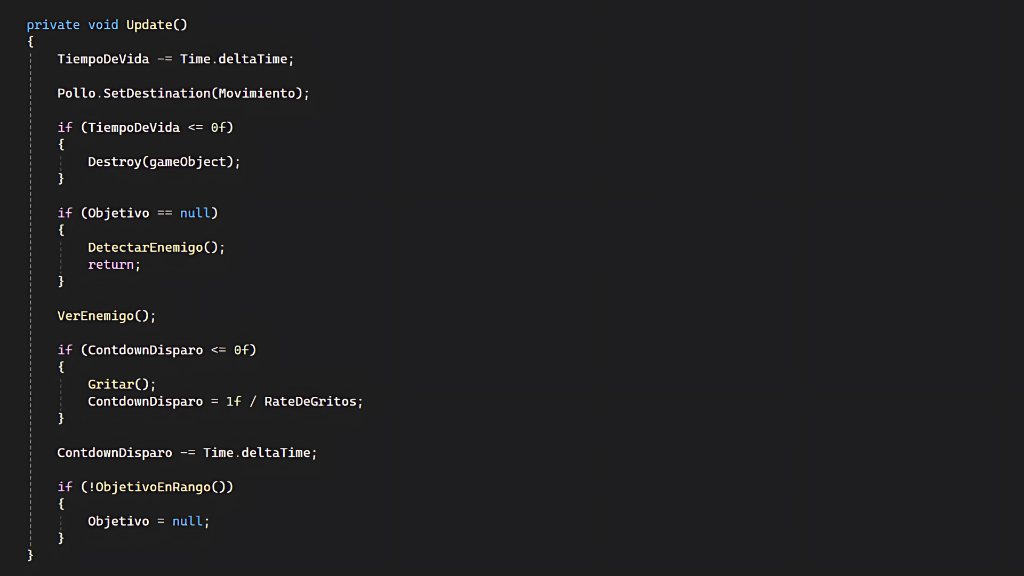Click SetDestination in the Pollo call

click(157, 93)
